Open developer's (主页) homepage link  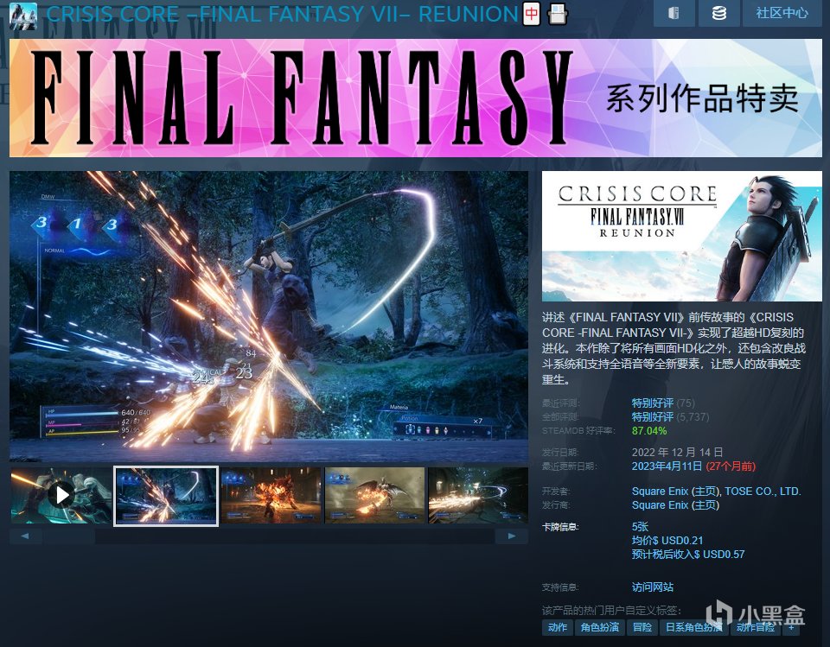click(705, 491)
